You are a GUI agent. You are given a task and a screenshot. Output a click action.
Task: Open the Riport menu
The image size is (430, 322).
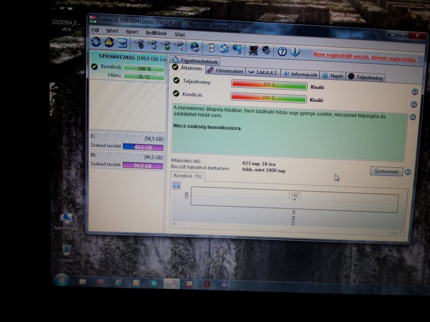pos(132,32)
